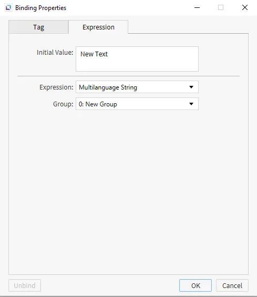
Task: Click the 'Expression:' field label
Action: (56, 87)
